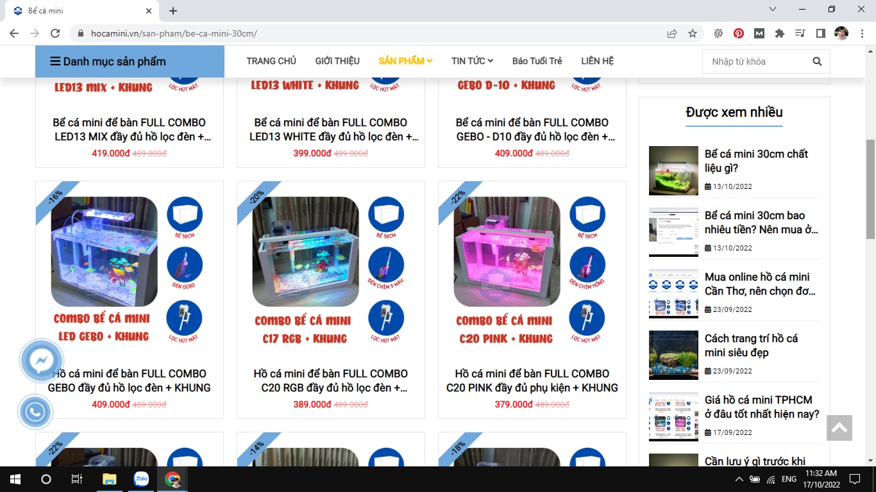
Task: Open Task View on taskbar
Action: coord(76,479)
